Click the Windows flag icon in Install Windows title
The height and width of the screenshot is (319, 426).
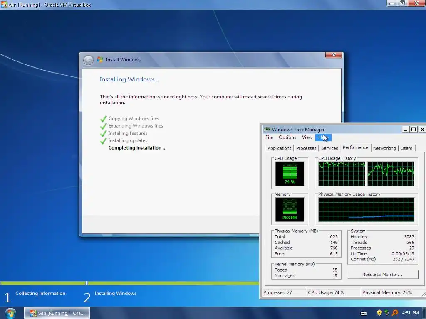(100, 60)
